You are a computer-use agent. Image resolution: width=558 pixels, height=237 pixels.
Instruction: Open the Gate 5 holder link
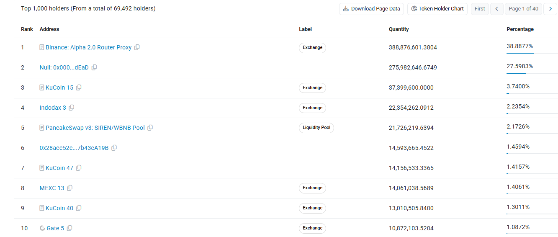pyautogui.click(x=55, y=228)
